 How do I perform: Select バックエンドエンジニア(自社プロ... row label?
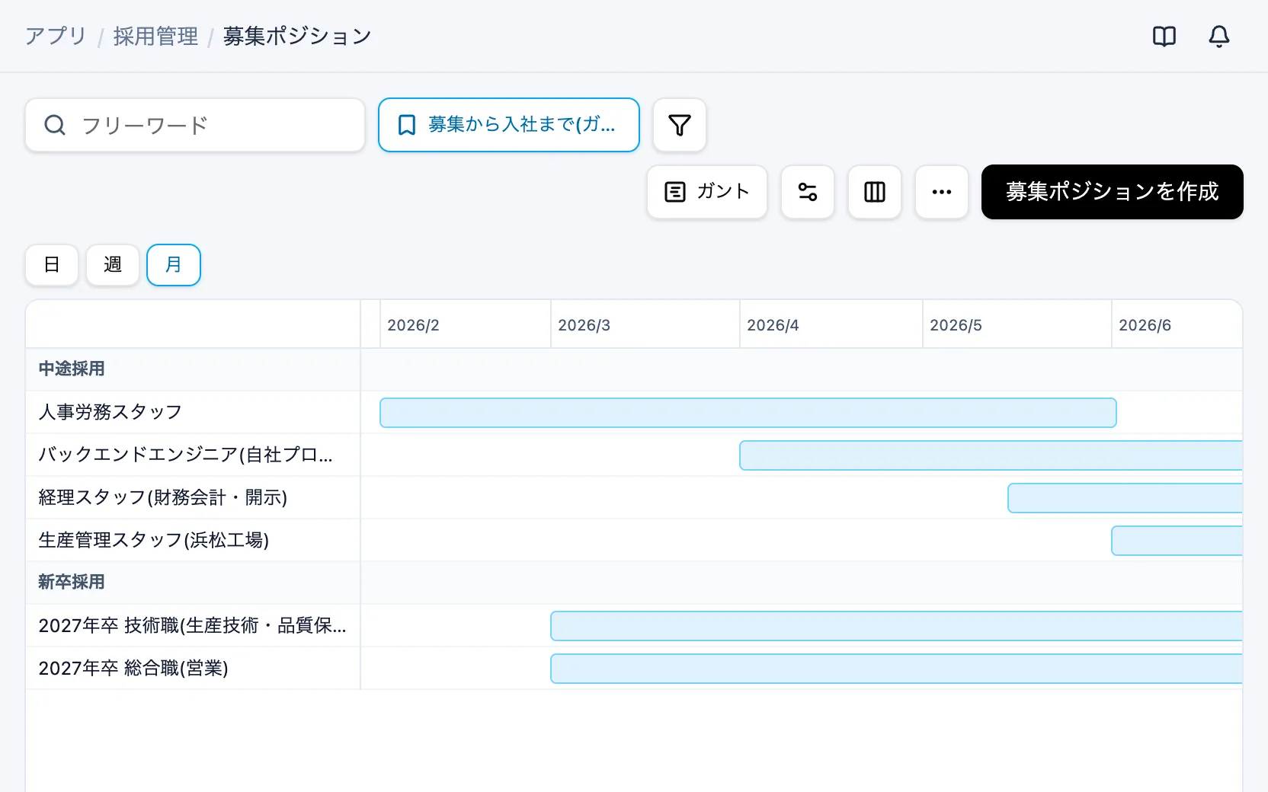tap(186, 455)
